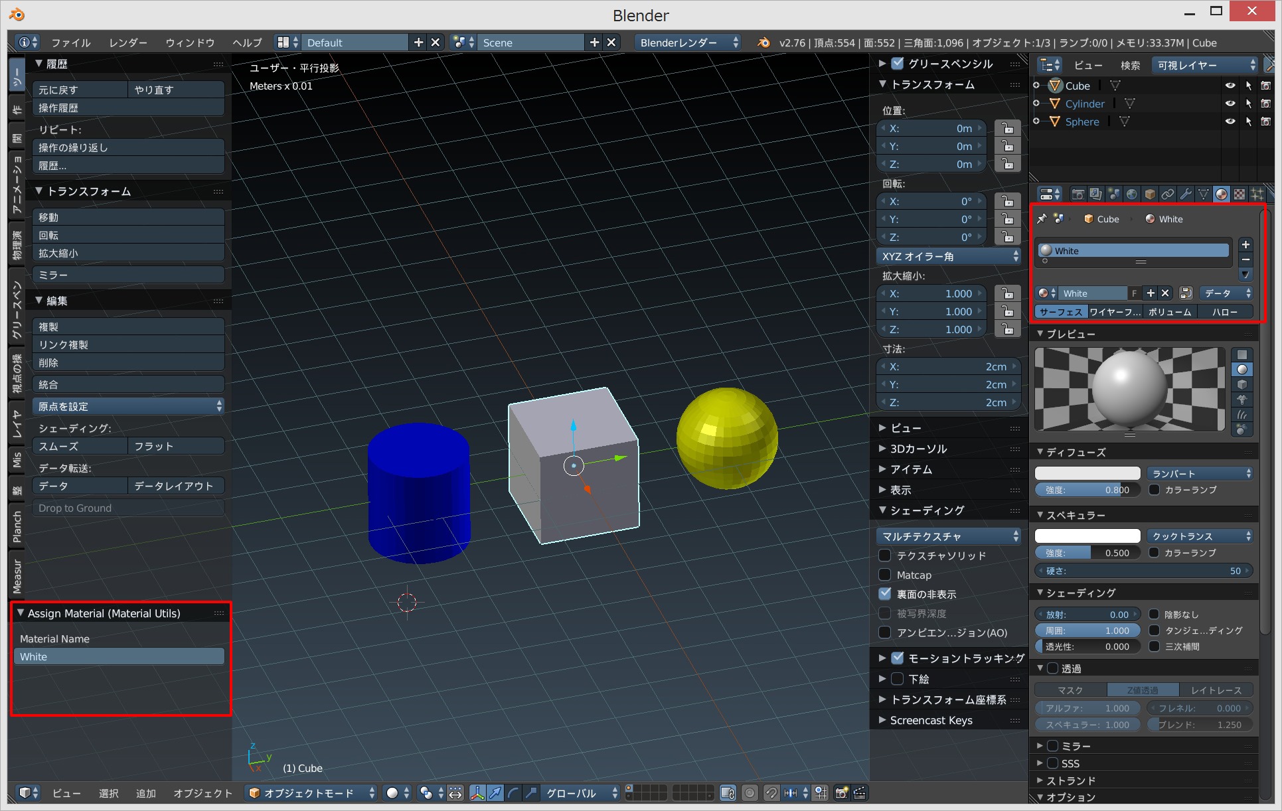The width and height of the screenshot is (1282, 811).
Task: Open the XYZ オイラー角 rotation mode dropdown
Action: click(949, 256)
